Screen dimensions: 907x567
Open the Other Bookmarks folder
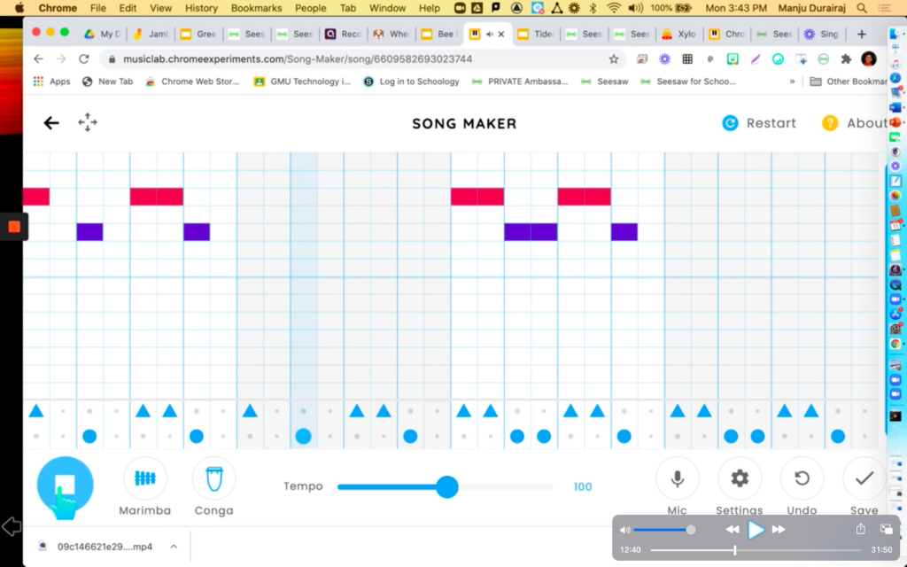849,82
